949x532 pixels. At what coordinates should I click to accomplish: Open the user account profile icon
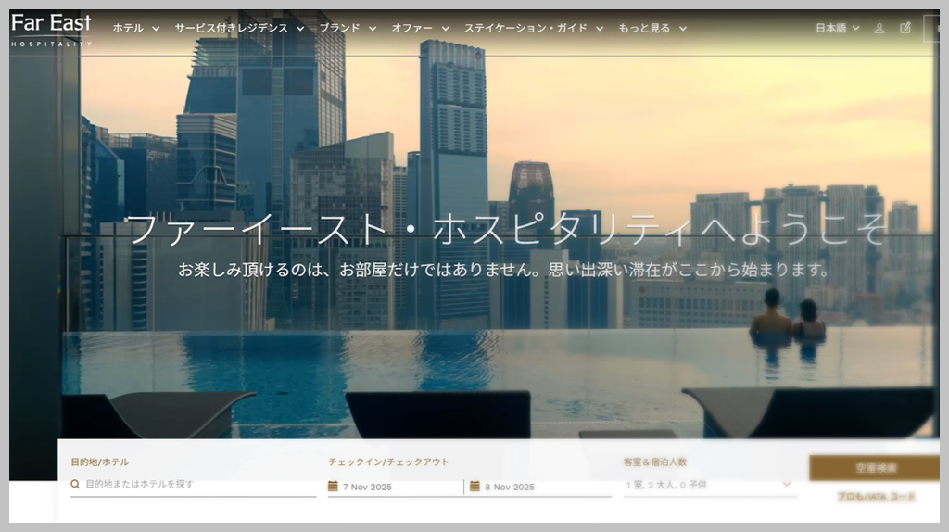pyautogui.click(x=879, y=29)
